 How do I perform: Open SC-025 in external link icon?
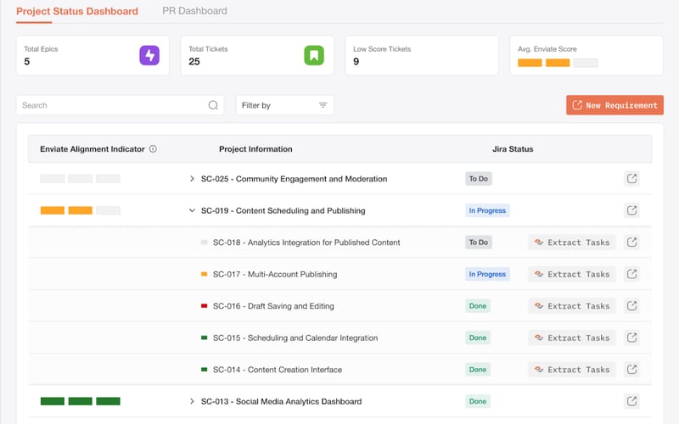click(631, 179)
